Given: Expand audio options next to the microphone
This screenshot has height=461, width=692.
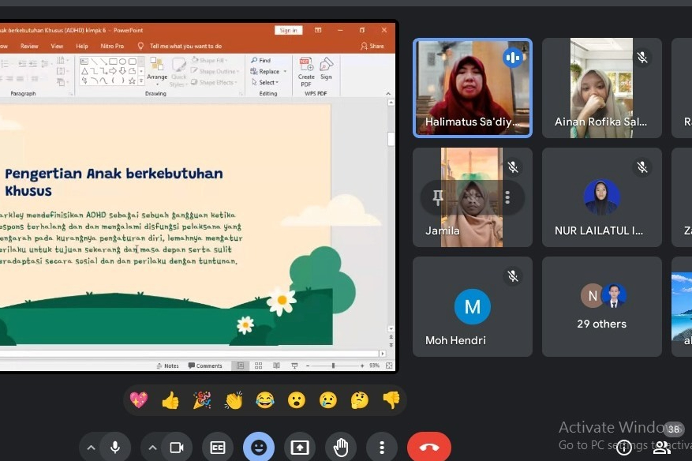Looking at the screenshot, I should (x=93, y=446).
